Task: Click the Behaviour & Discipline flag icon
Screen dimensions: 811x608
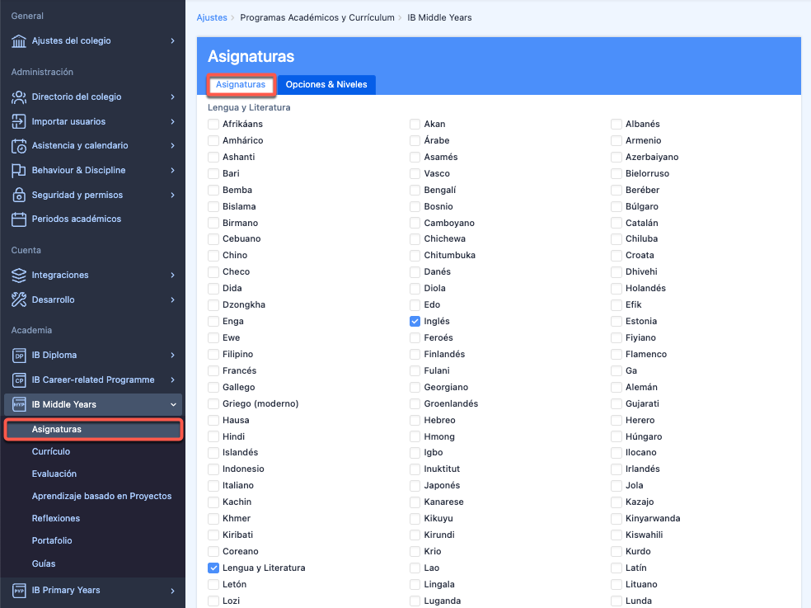Action: pyautogui.click(x=19, y=171)
